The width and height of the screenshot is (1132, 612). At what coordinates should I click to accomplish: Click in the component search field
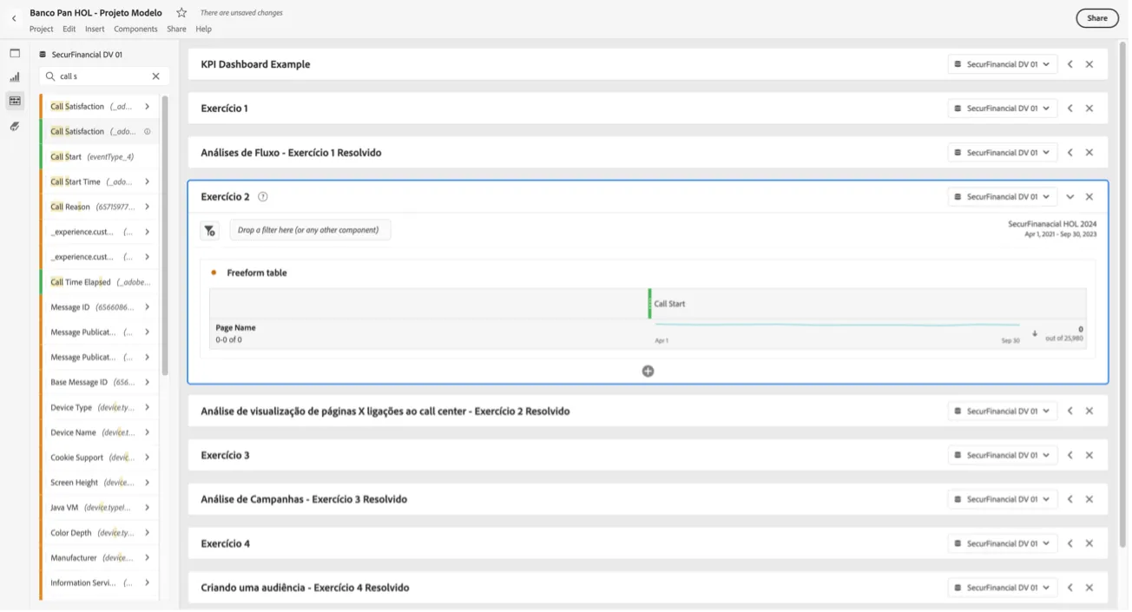click(x=104, y=76)
